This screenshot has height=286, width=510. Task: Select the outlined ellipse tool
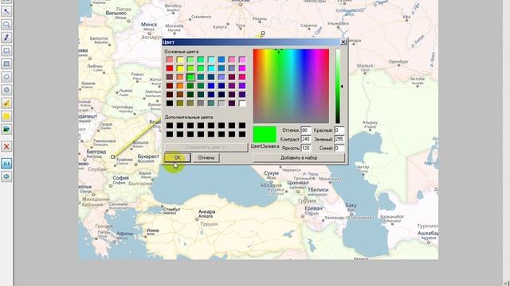tap(6, 77)
